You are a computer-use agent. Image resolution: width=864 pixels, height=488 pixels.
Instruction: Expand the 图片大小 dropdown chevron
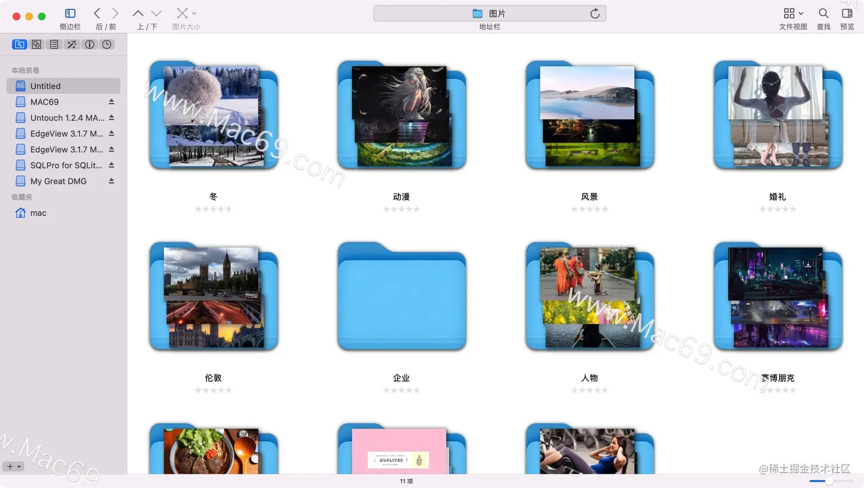pos(194,13)
